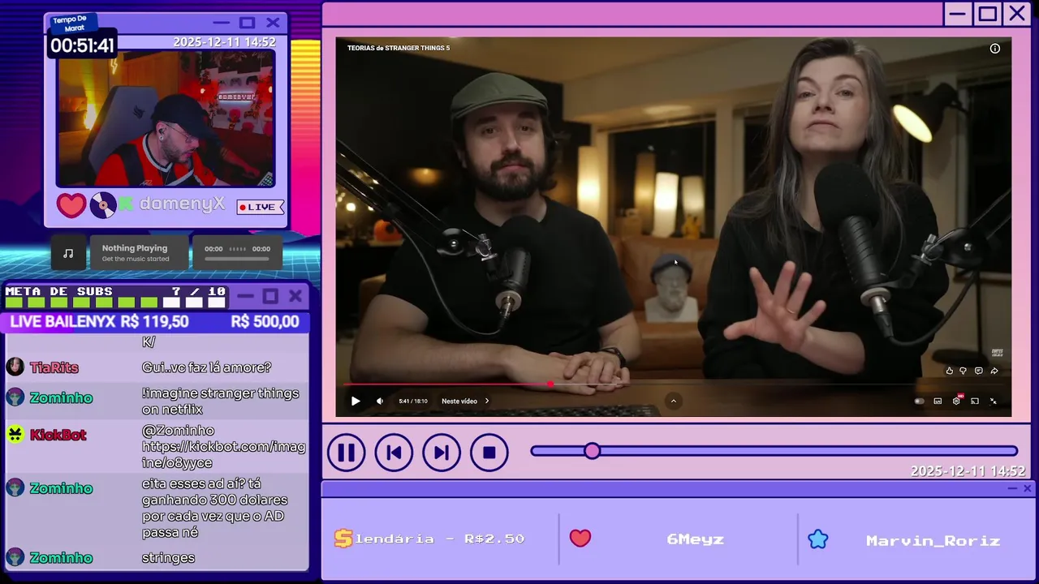Minimize the bottom alert panel
1039x584 pixels.
coord(1012,488)
